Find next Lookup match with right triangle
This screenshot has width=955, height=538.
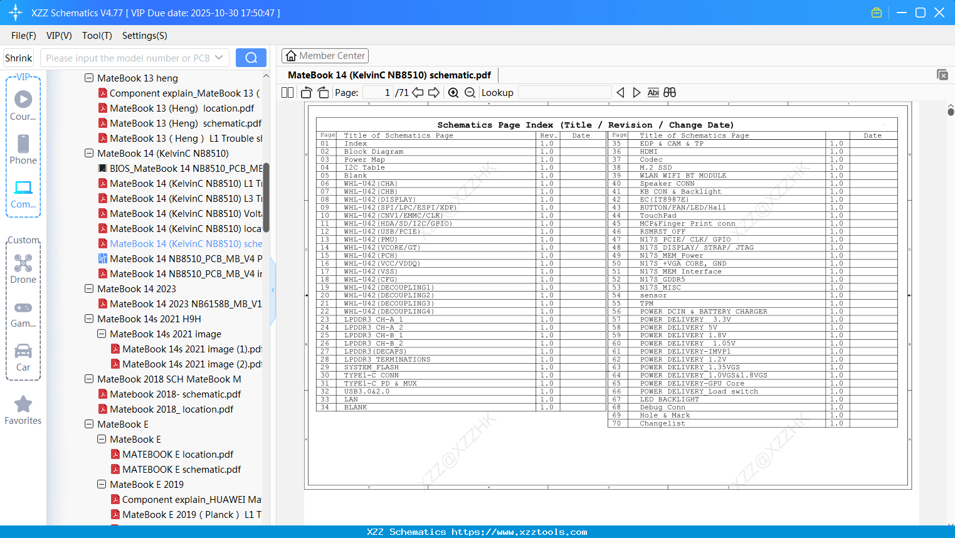[636, 93]
